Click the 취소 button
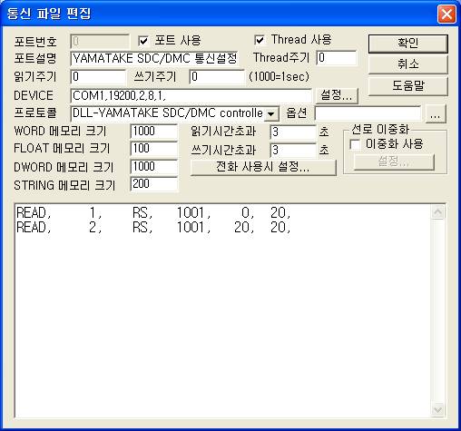 pos(407,64)
